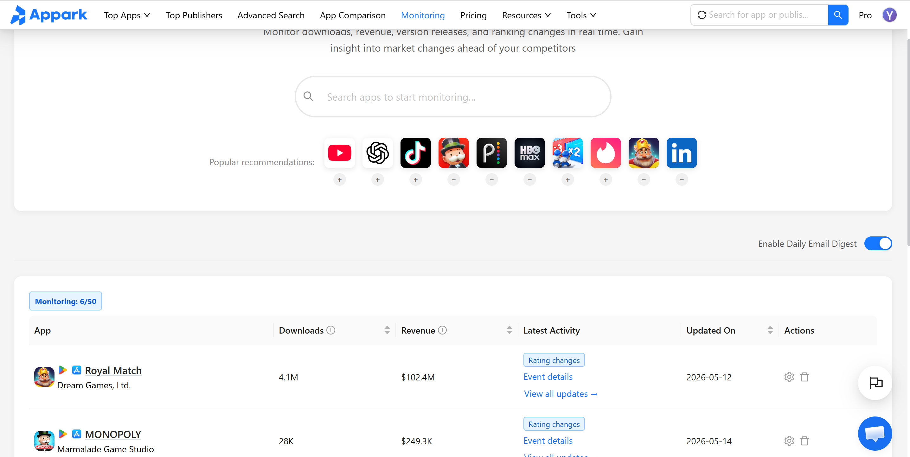This screenshot has width=910, height=457.
Task: Open the Top Publishers page
Action: 194,15
